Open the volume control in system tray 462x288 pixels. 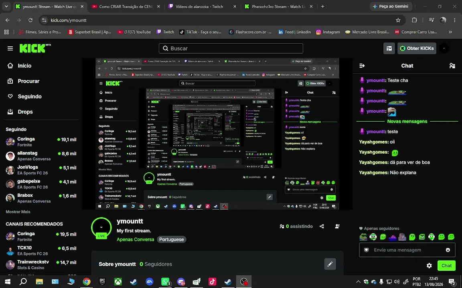click(x=397, y=282)
